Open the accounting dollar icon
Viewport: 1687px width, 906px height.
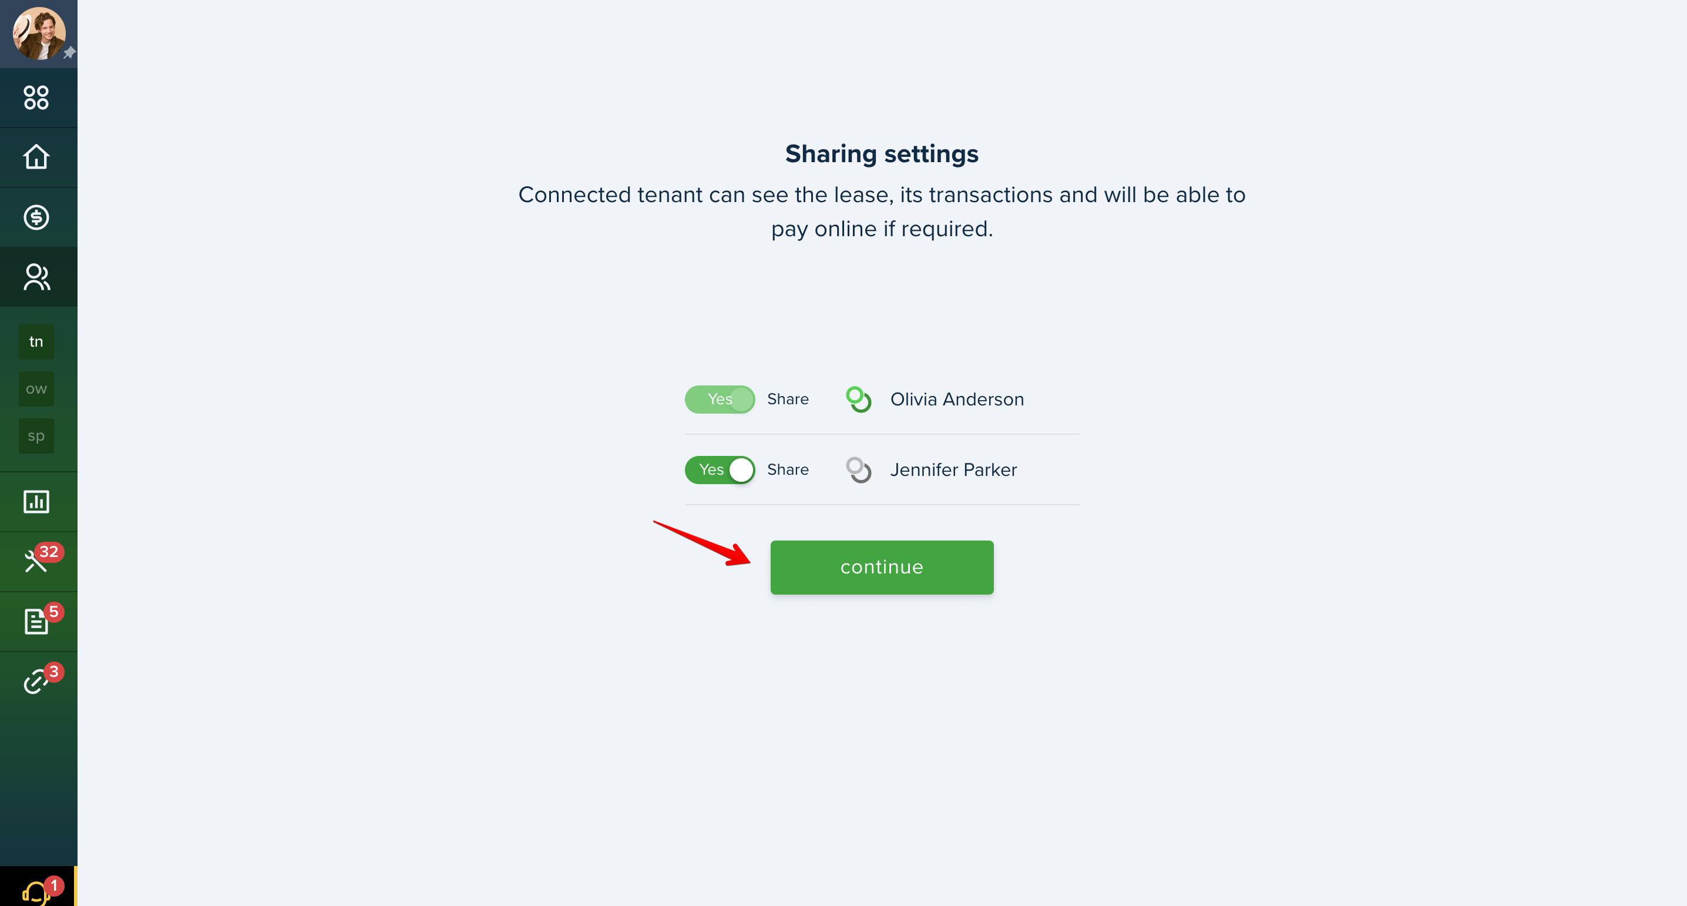coord(36,217)
